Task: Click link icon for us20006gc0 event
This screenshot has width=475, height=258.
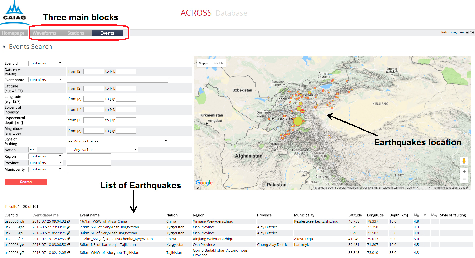Action: coord(68,233)
